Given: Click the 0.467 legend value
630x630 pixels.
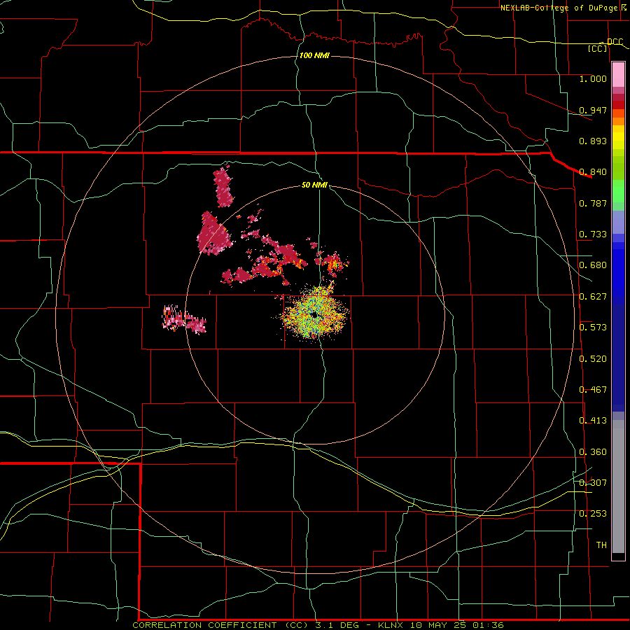Looking at the screenshot, I should tap(593, 390).
